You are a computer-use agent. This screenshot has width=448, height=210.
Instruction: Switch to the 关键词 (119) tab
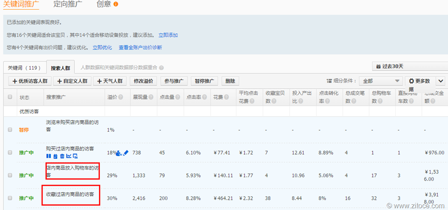tap(24, 68)
